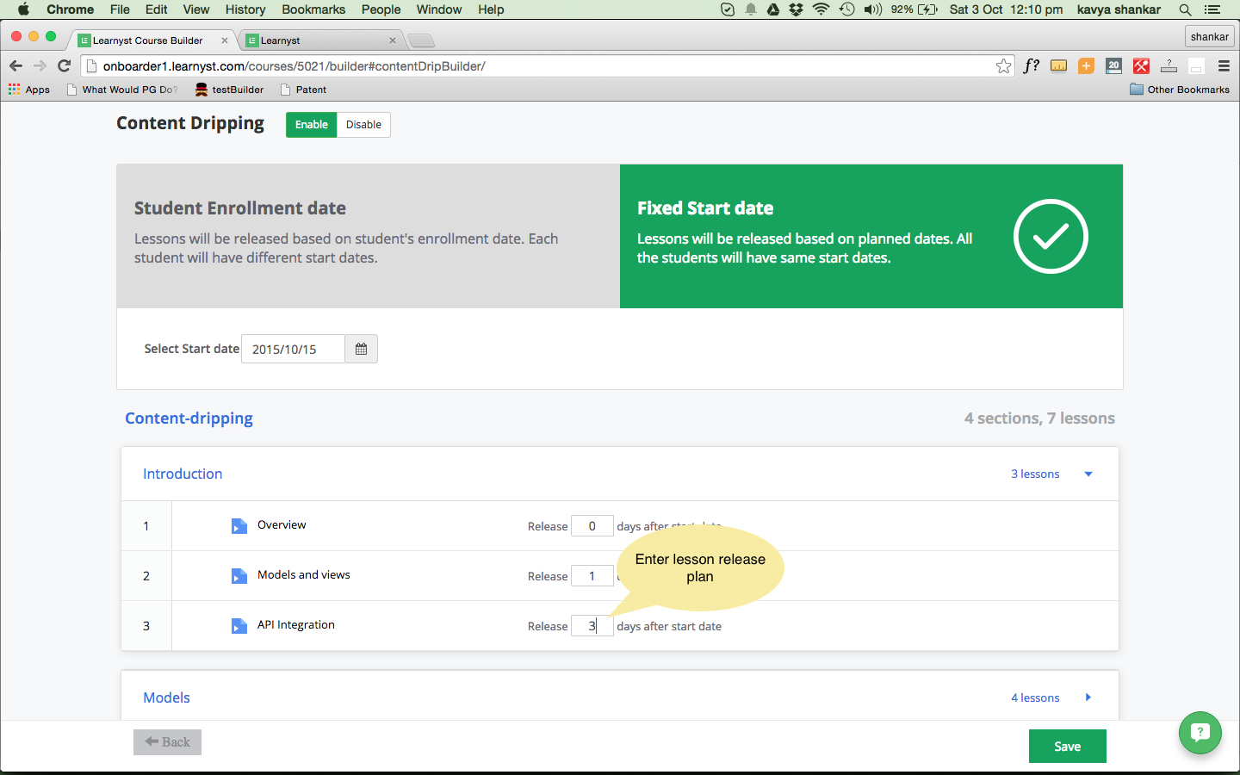Image resolution: width=1240 pixels, height=775 pixels.
Task: Bookmark this page with the star
Action: tap(1003, 66)
